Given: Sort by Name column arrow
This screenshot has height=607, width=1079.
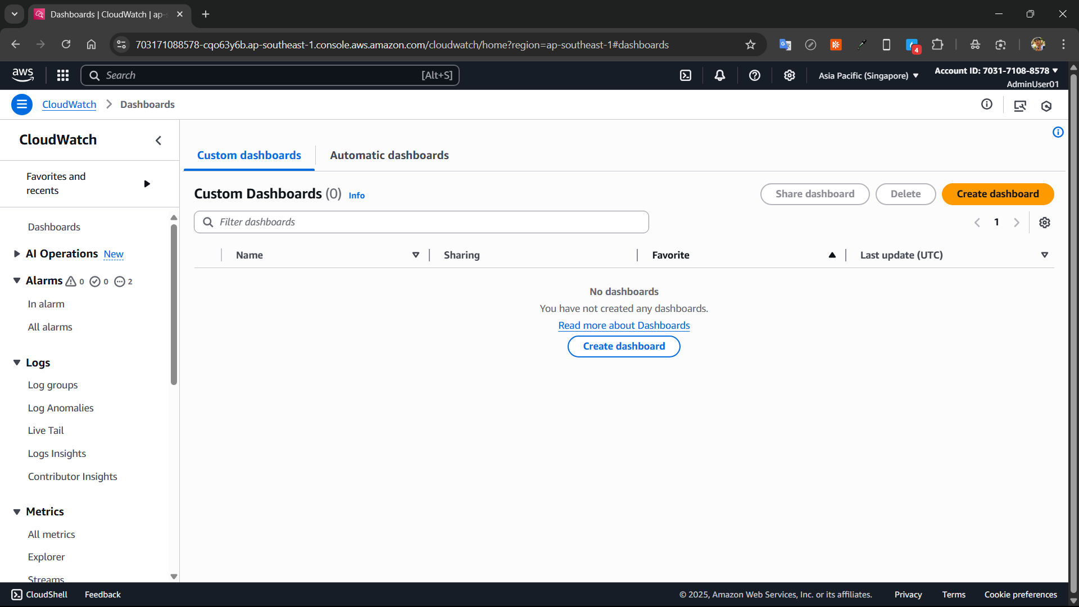Looking at the screenshot, I should 416,255.
